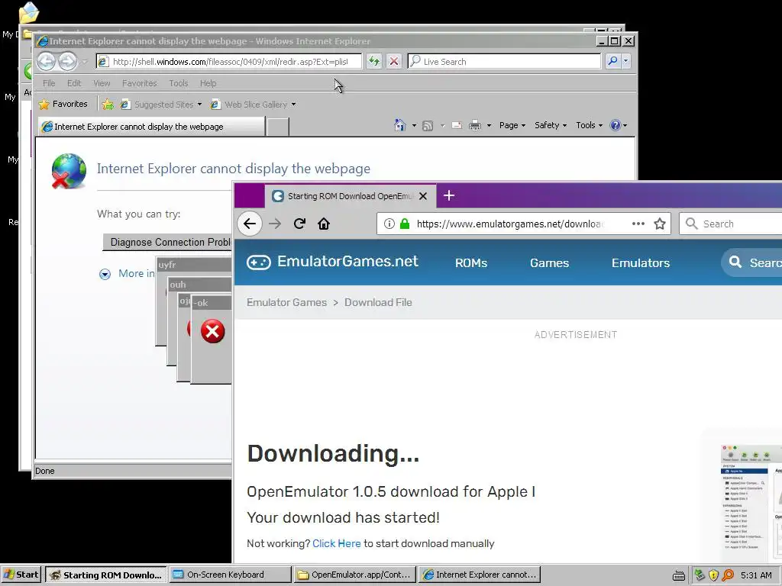
Task: Click the Firefox Forward arrow button
Action: tap(275, 224)
